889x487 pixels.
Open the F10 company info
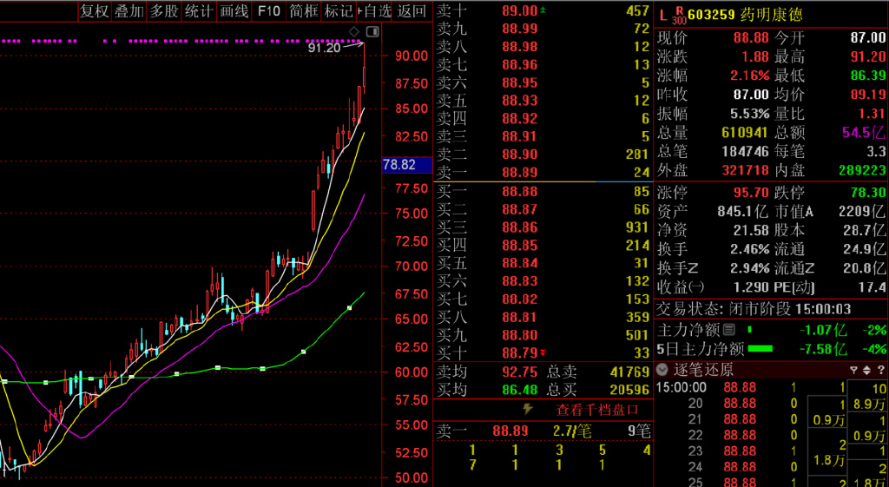(x=269, y=11)
